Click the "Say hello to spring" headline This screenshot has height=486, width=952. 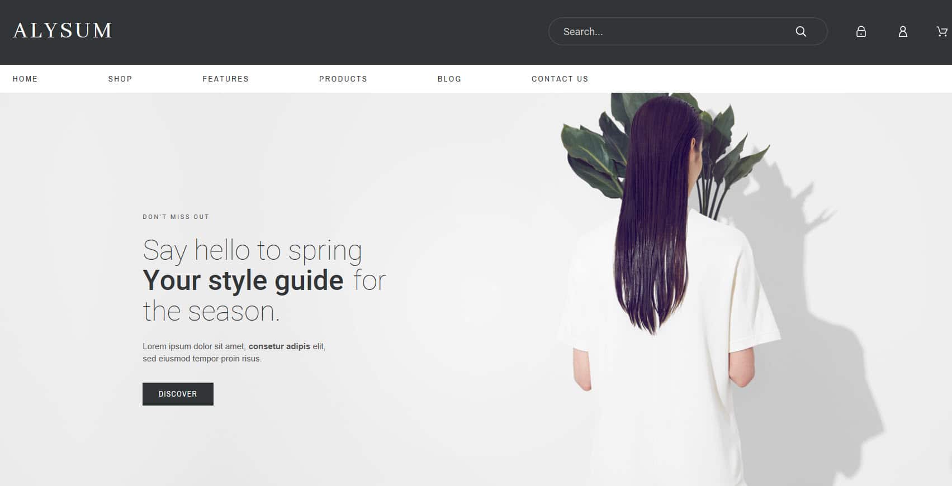[x=252, y=250]
